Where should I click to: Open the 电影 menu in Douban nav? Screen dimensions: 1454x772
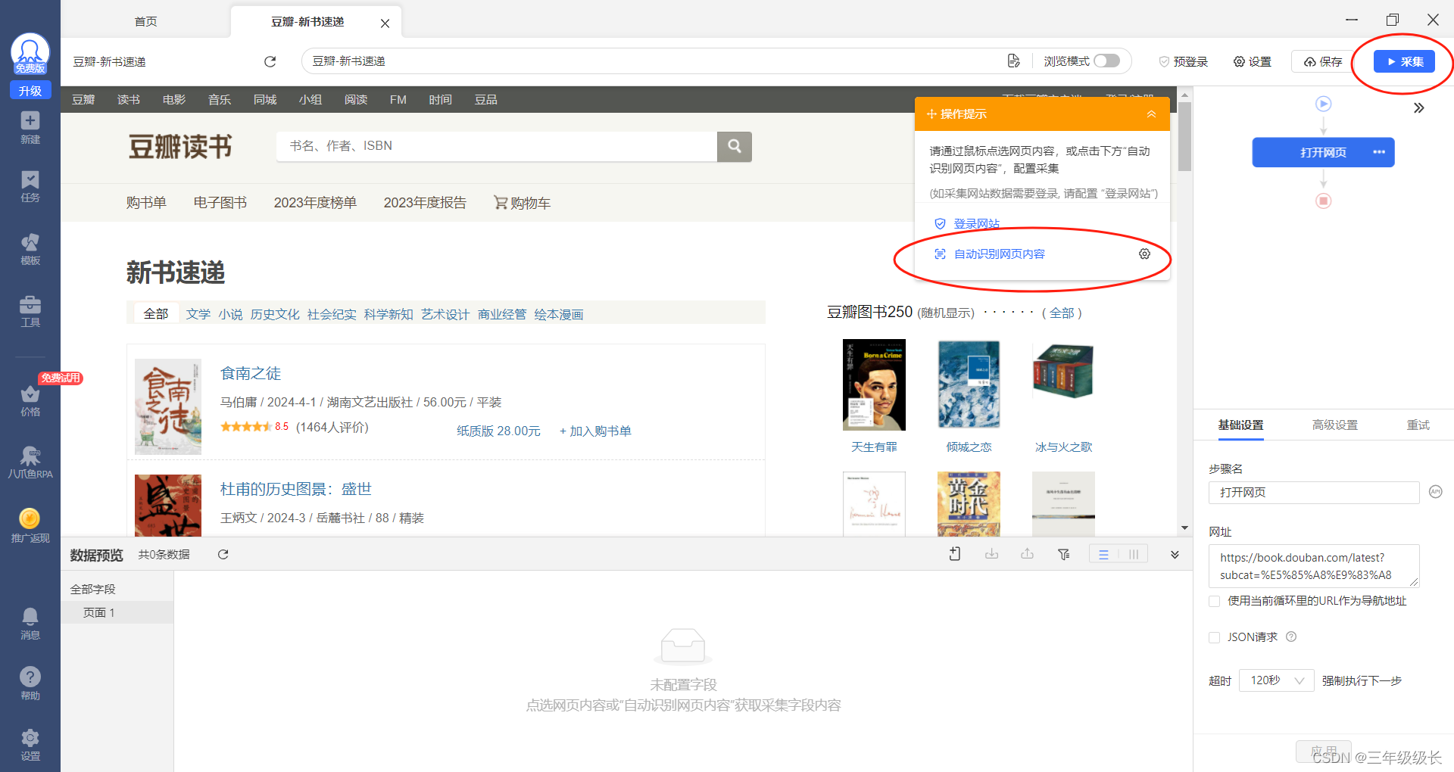point(174,99)
